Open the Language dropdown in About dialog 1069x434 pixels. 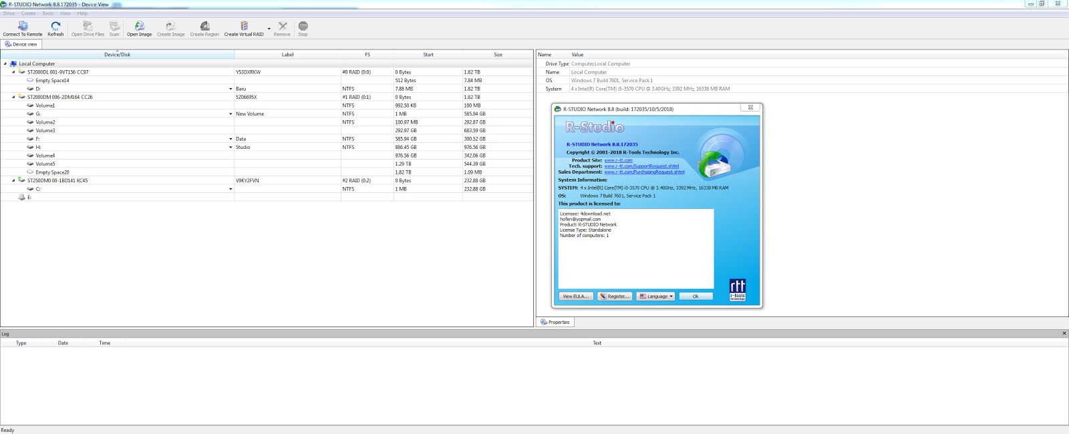(655, 296)
